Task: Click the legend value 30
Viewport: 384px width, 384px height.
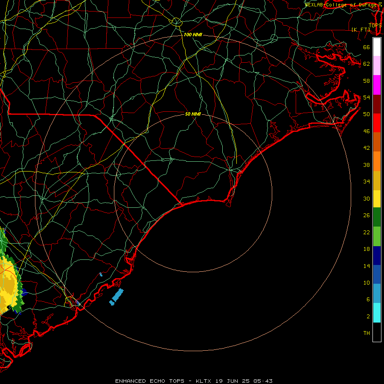Action: click(367, 198)
